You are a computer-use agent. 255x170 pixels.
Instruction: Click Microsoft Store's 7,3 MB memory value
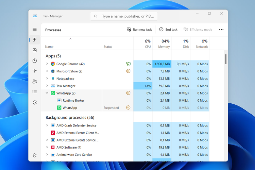(x=165, y=71)
